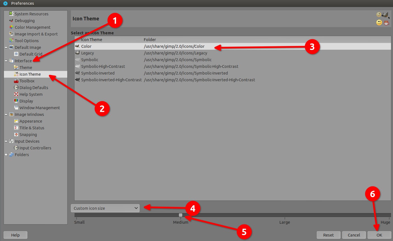Click the Help System lifebuoy icon
Image resolution: width=393 pixels, height=241 pixels.
(x=16, y=94)
